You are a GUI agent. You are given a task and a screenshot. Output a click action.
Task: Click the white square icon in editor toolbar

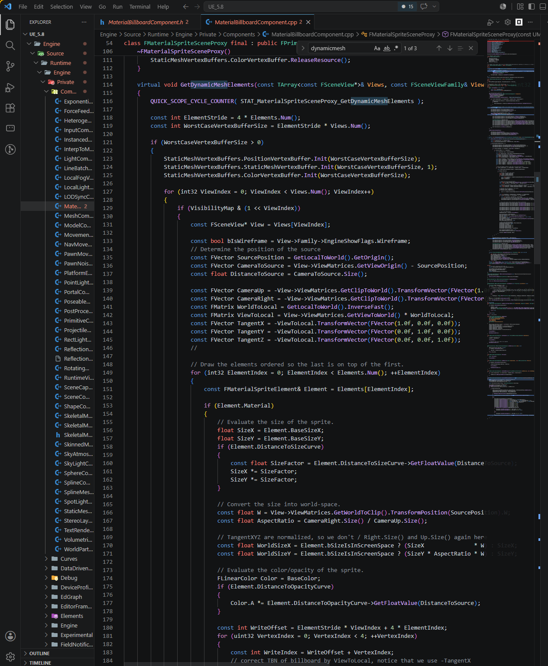(519, 22)
